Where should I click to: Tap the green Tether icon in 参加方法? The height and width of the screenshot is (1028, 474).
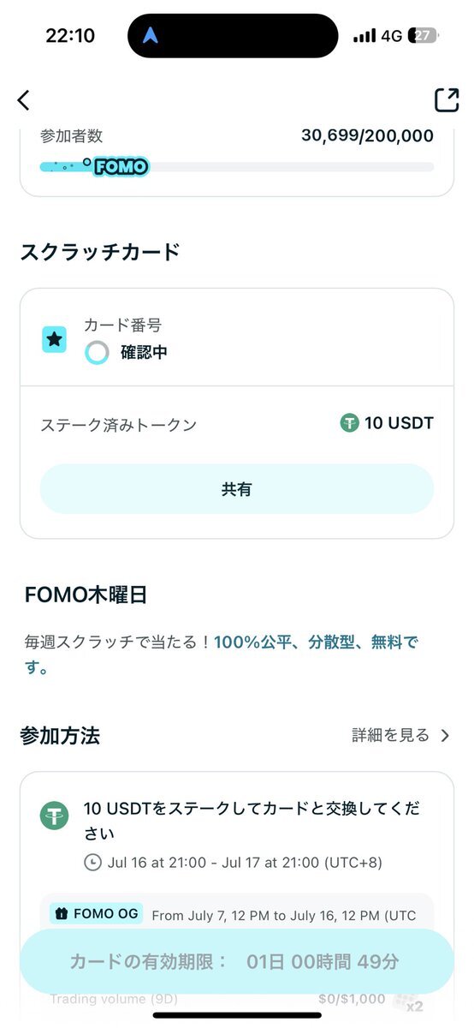click(x=55, y=815)
